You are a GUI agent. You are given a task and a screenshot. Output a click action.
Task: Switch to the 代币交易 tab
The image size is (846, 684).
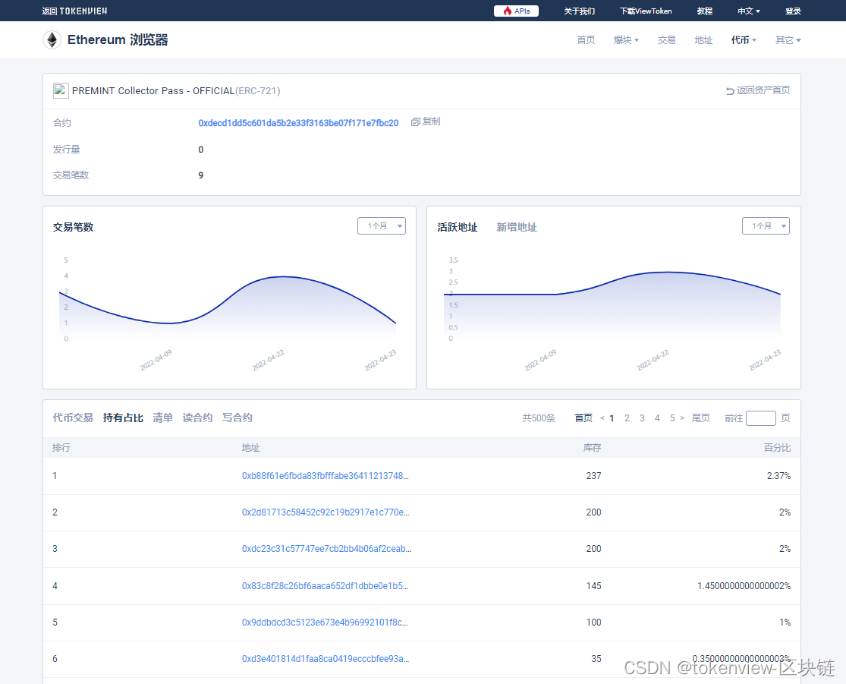point(73,418)
